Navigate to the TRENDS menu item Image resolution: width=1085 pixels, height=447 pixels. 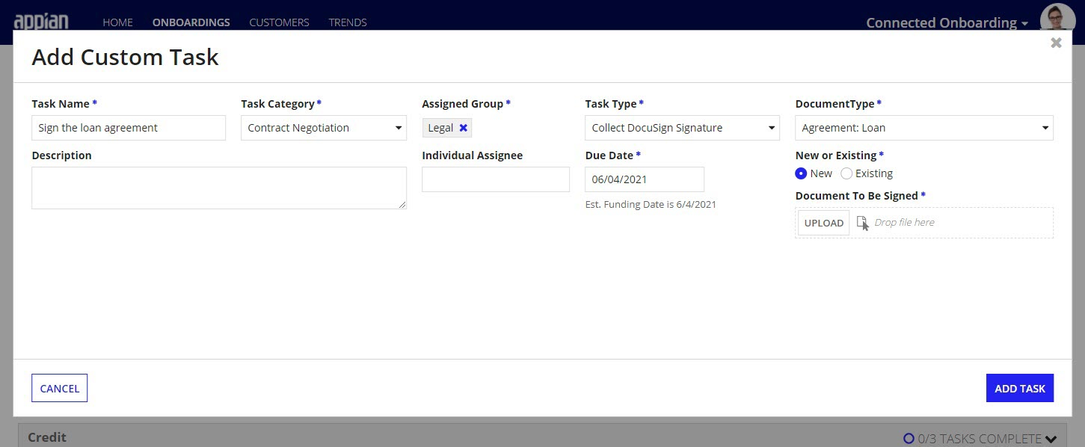tap(347, 22)
